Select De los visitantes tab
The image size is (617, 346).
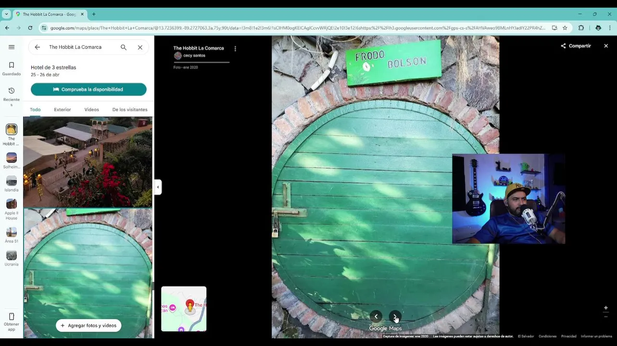coord(130,110)
